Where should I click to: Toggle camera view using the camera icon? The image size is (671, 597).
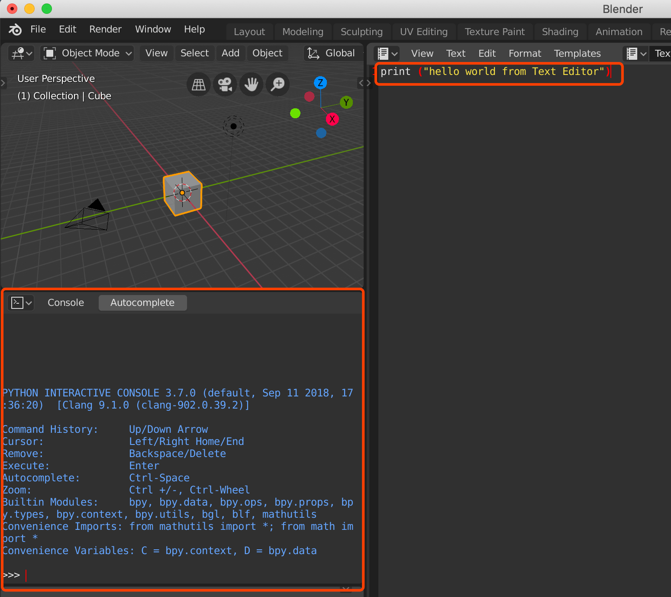[225, 84]
